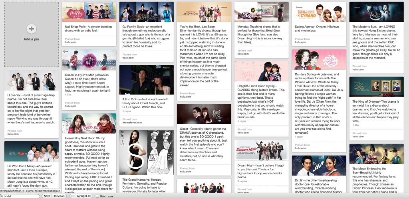Screen dimensions: 409x199
Task: Open the Dal-Ja's Spring pin image
Action: coord(319,59)
